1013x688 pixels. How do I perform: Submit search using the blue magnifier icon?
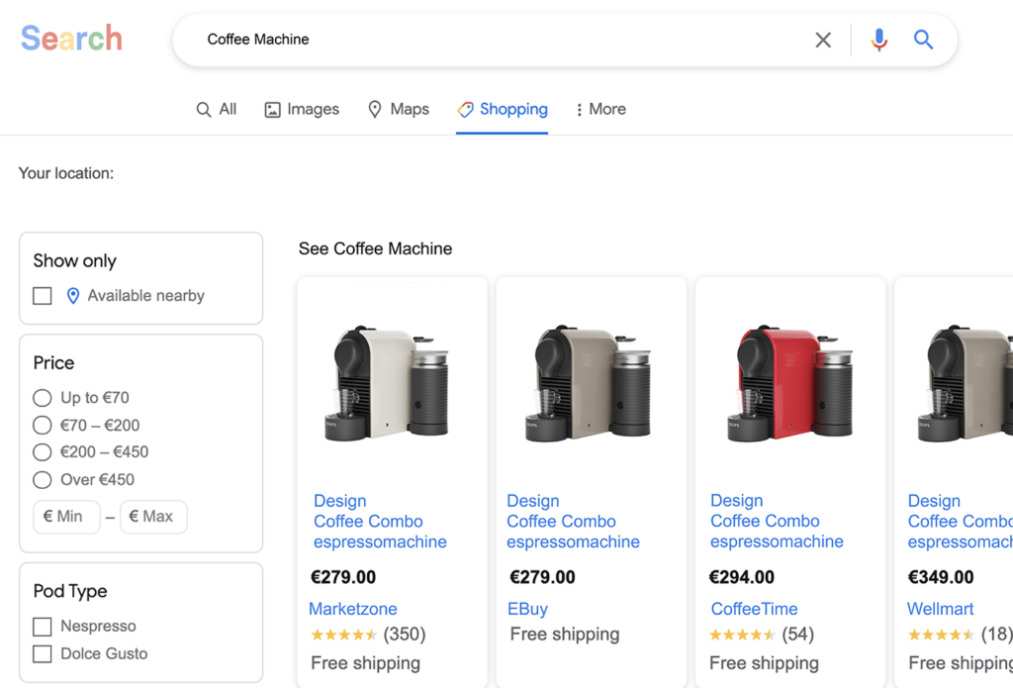click(x=923, y=40)
